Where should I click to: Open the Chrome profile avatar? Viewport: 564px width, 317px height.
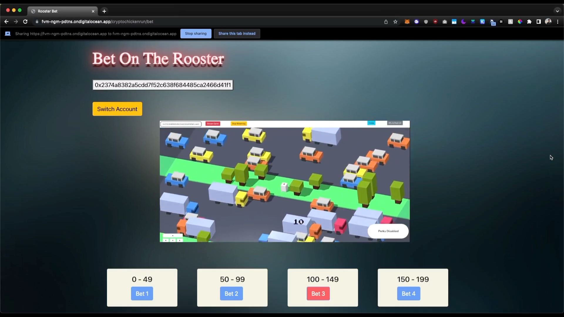point(548,22)
